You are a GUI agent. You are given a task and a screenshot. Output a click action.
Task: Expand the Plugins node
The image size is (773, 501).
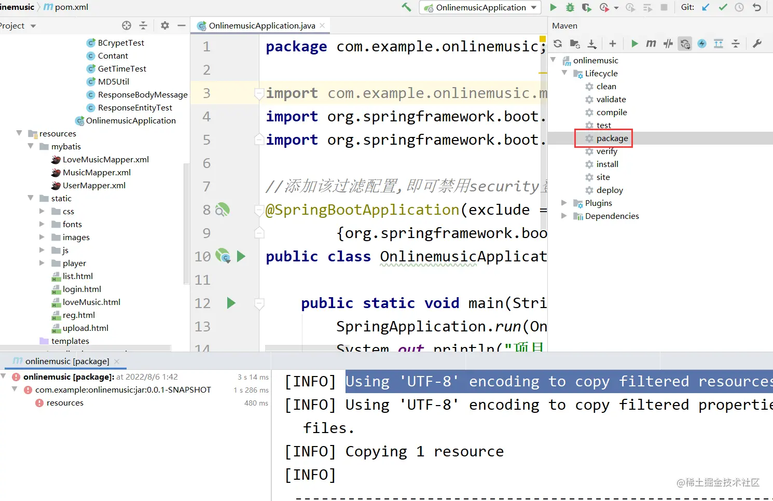point(564,203)
